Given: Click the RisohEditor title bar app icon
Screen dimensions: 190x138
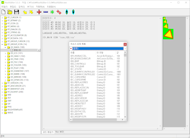Looking at the screenshot, I should pos(3,2).
